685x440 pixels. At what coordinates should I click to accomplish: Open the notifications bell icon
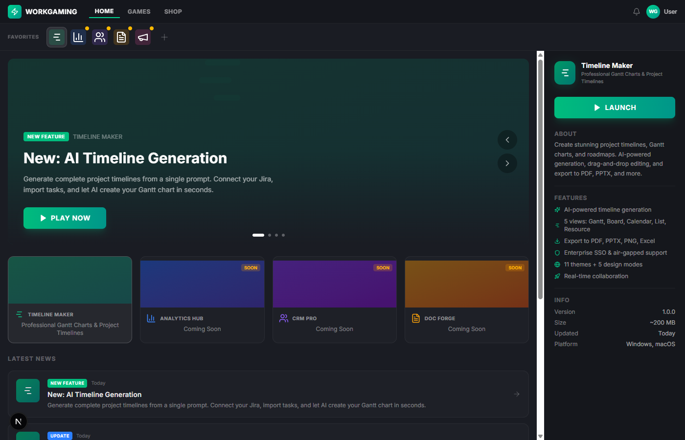pyautogui.click(x=636, y=11)
